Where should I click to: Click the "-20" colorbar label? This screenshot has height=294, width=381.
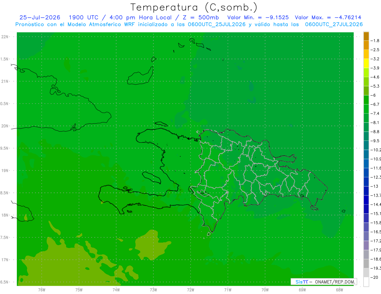tap(374, 277)
